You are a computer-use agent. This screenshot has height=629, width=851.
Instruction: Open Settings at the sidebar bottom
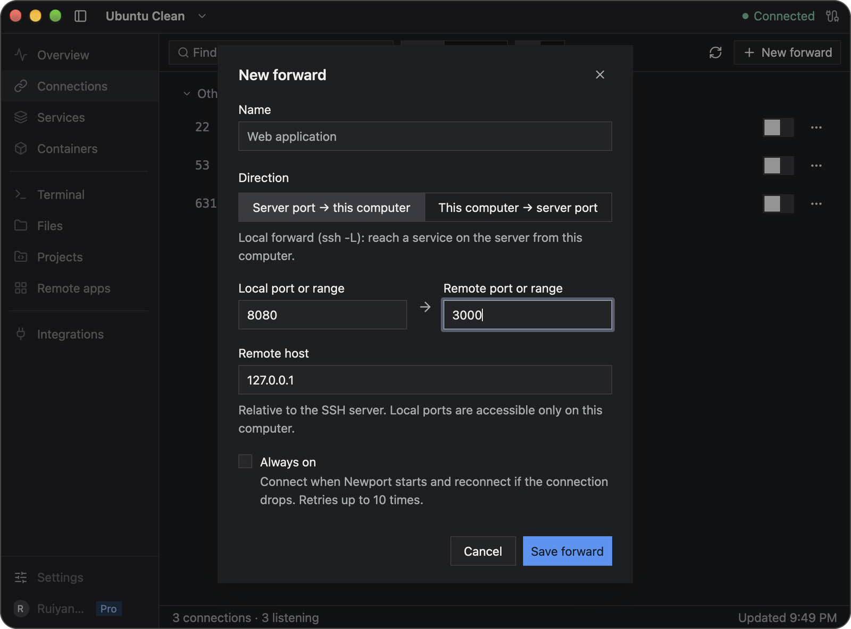point(79,577)
